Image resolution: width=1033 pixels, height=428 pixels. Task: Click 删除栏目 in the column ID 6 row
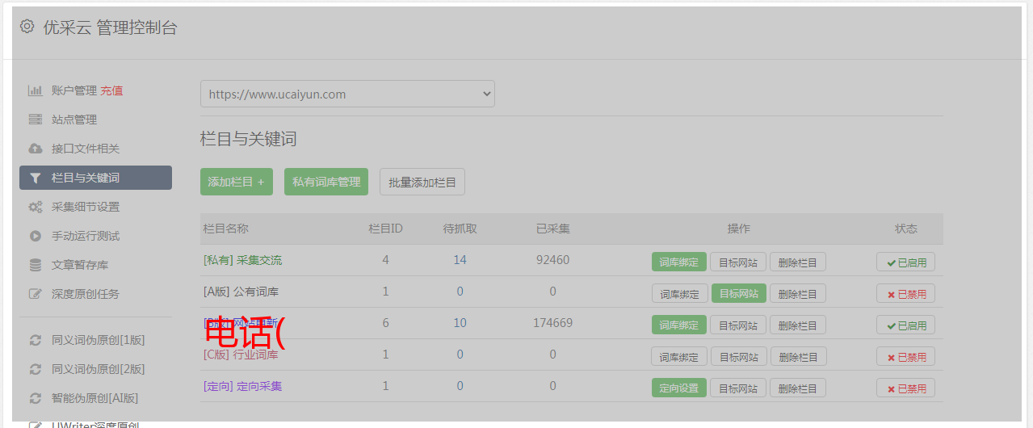click(x=798, y=325)
